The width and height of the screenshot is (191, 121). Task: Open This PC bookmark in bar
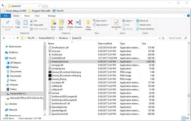[58, 11]
